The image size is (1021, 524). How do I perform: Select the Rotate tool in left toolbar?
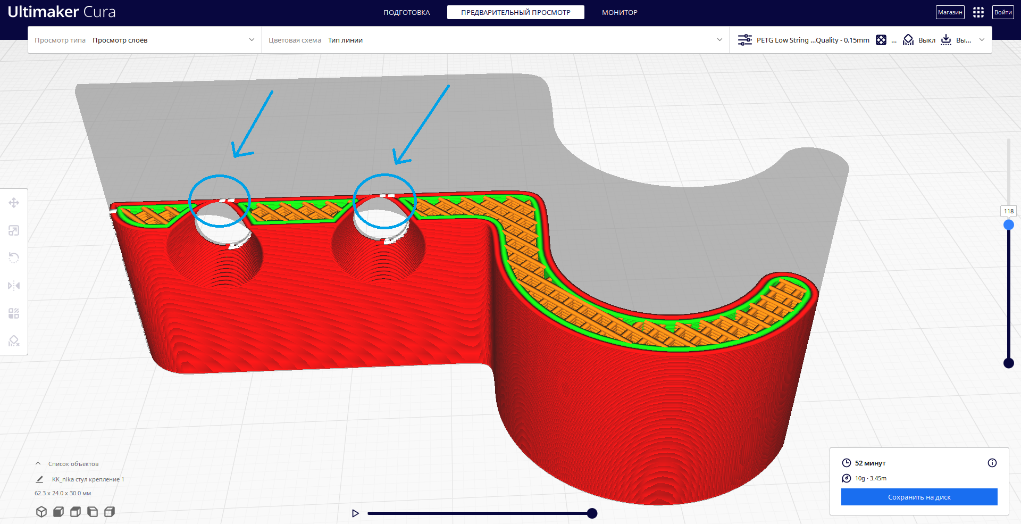click(x=14, y=258)
